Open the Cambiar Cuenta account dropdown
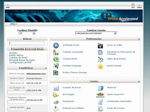 96,33
